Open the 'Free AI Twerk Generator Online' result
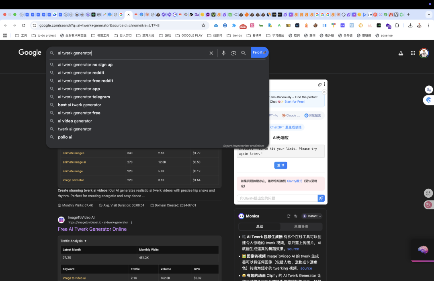This screenshot has height=281, width=434. pos(92,229)
